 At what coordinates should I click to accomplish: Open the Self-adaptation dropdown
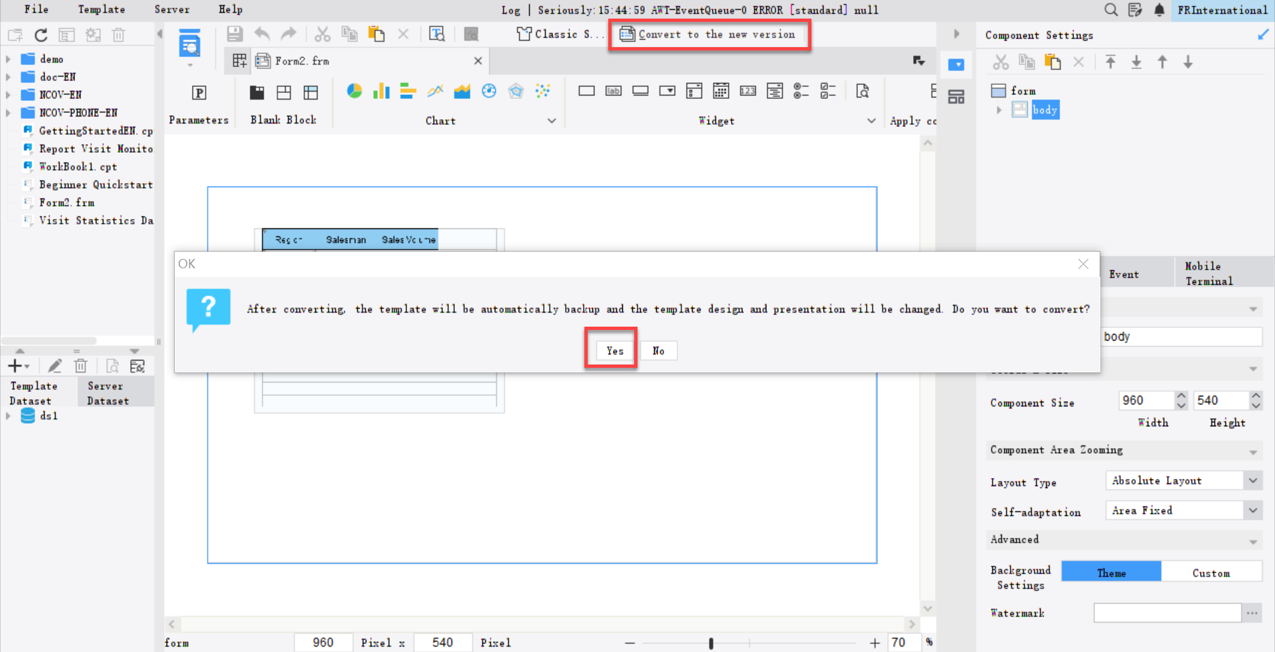pos(1252,510)
